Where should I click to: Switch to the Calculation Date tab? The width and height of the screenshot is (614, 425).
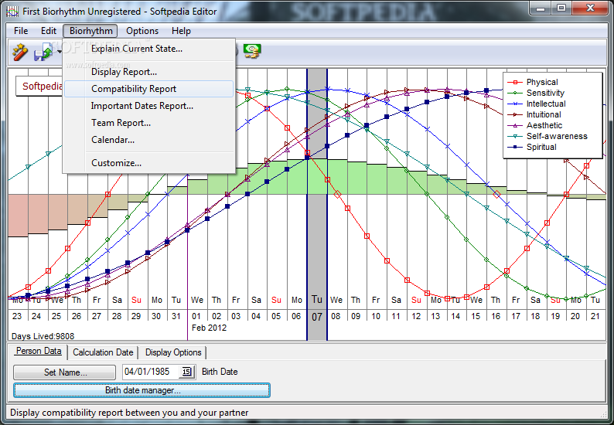[x=103, y=352]
